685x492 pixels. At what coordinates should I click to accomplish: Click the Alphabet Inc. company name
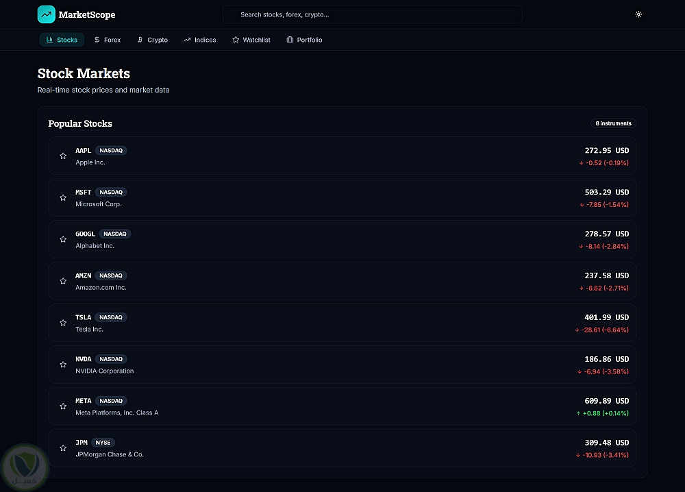pyautogui.click(x=95, y=245)
